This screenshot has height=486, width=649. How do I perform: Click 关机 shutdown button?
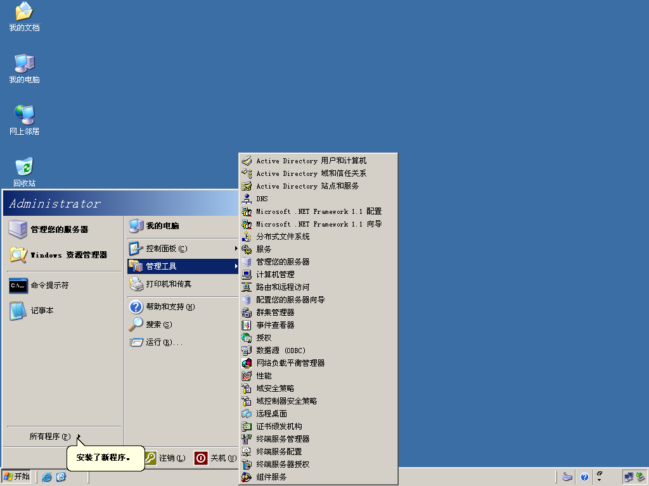[x=215, y=458]
